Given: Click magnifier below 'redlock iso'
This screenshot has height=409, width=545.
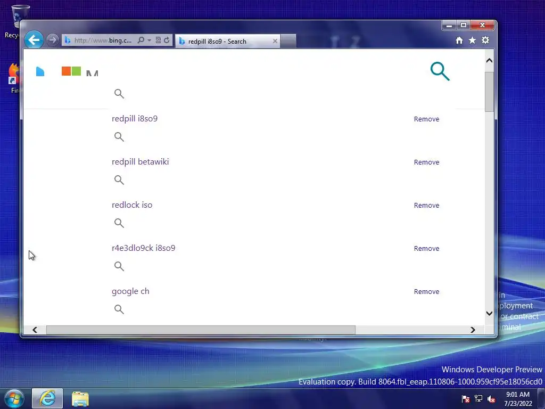Looking at the screenshot, I should pos(119,223).
